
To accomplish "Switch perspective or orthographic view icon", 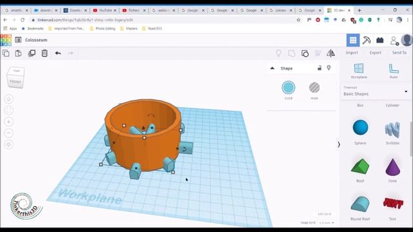I will [x=8, y=144].
